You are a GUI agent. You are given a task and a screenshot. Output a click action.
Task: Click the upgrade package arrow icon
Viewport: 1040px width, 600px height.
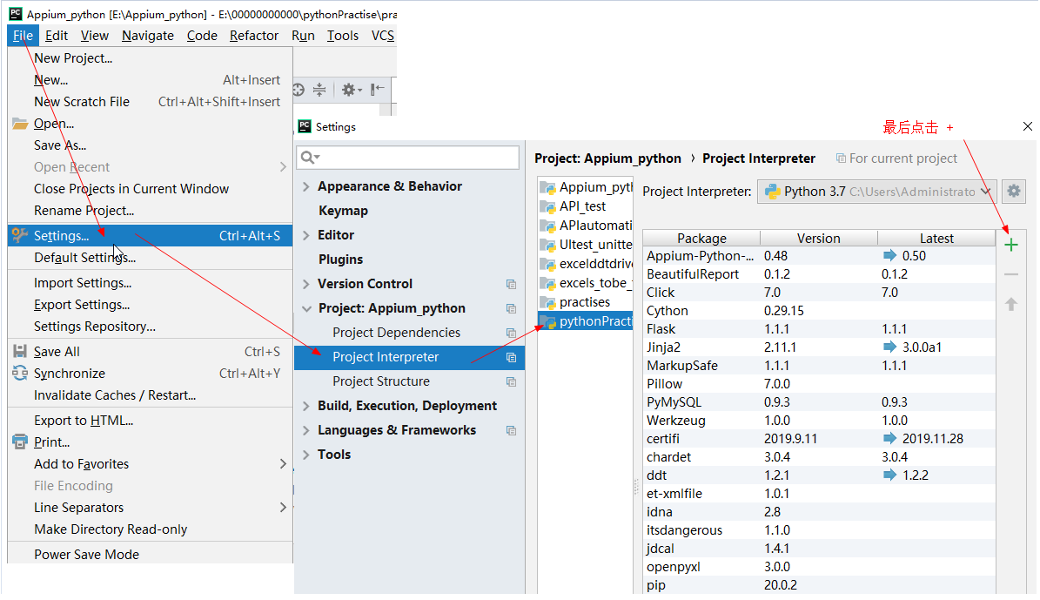[1010, 304]
